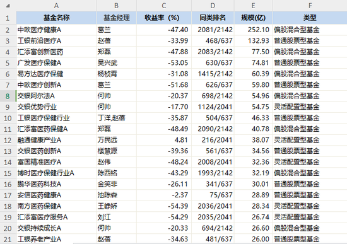Select the -54.39 return rate cell
Screen dimensions: 347x244
click(x=164, y=206)
